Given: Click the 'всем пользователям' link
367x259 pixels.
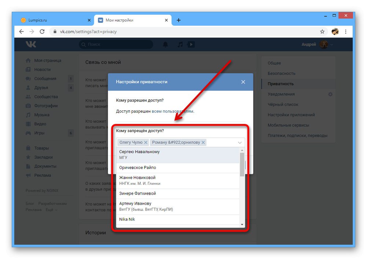Looking at the screenshot, I should 173,111.
